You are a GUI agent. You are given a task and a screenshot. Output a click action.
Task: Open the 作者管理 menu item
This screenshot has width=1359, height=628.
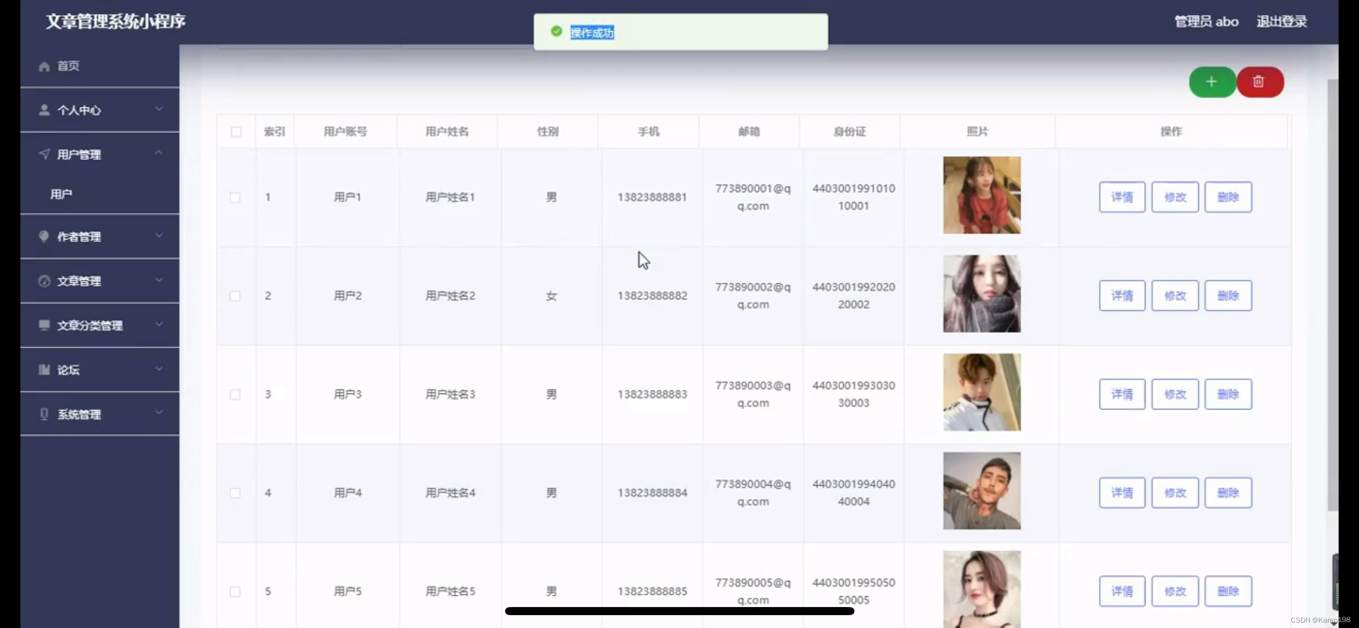tap(79, 237)
